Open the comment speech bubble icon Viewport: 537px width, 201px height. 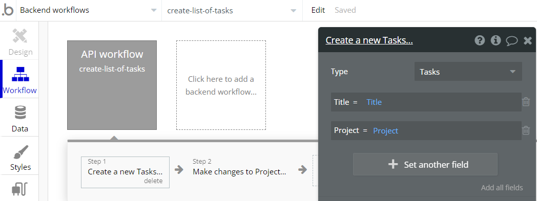point(512,41)
